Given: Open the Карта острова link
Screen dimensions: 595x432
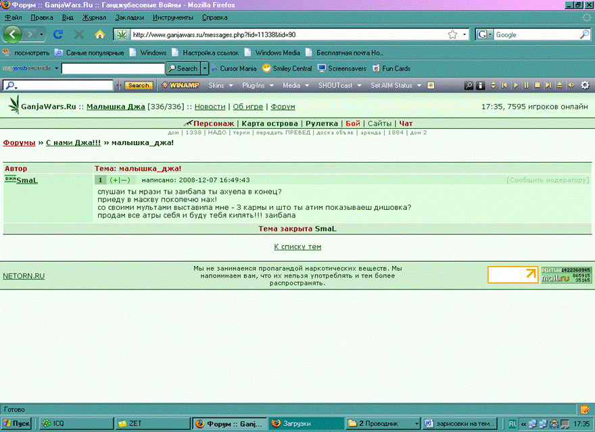Looking at the screenshot, I should [x=269, y=124].
